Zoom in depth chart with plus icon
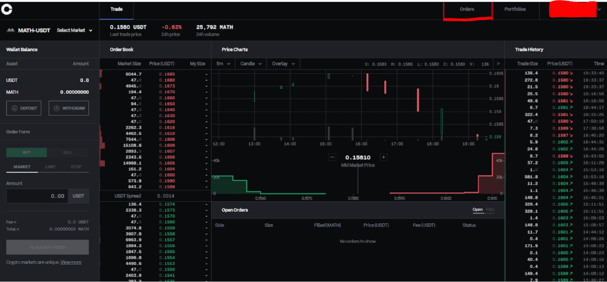The image size is (607, 282). [x=384, y=157]
